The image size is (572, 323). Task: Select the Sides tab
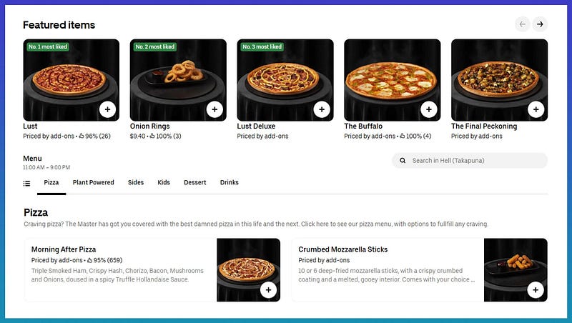point(136,182)
